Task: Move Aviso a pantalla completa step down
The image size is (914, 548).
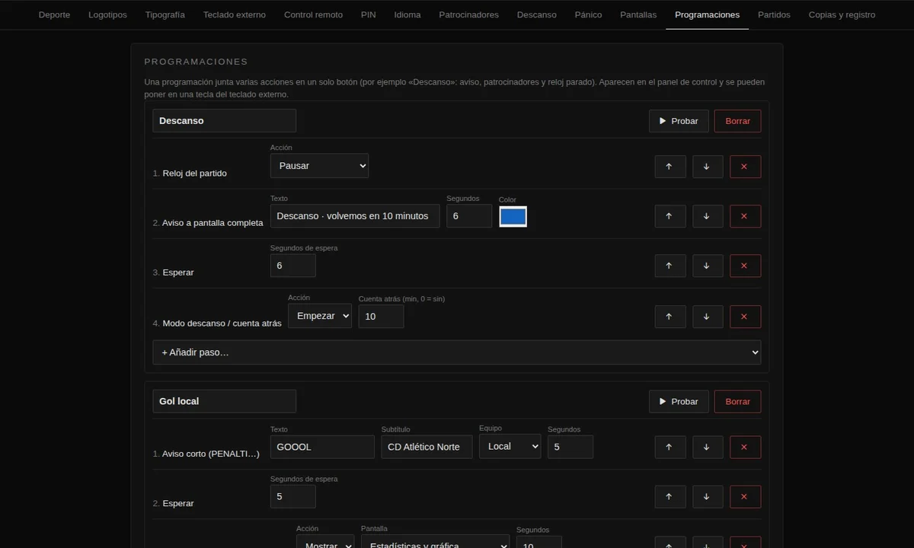Action: [x=708, y=216]
